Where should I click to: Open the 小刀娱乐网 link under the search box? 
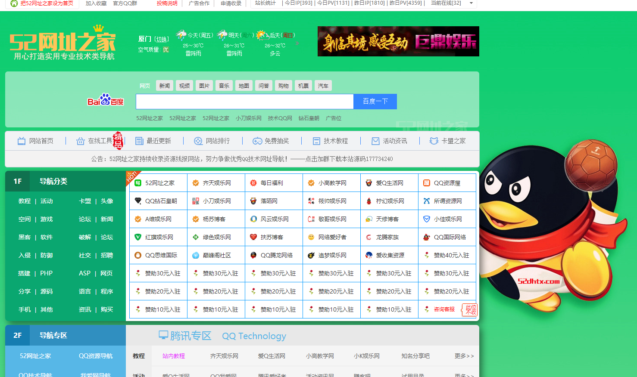(249, 118)
